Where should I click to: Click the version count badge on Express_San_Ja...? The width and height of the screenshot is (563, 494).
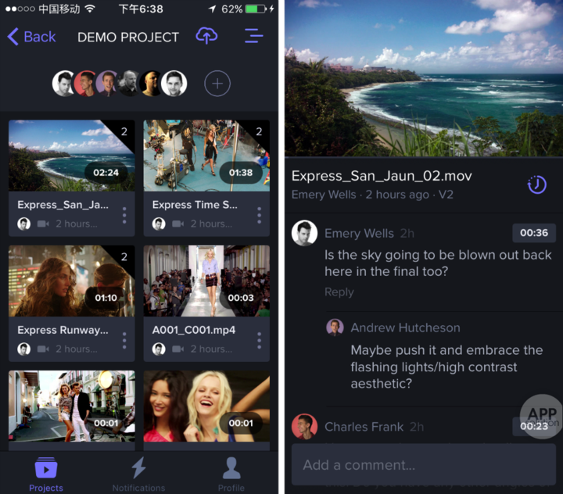coord(124,132)
